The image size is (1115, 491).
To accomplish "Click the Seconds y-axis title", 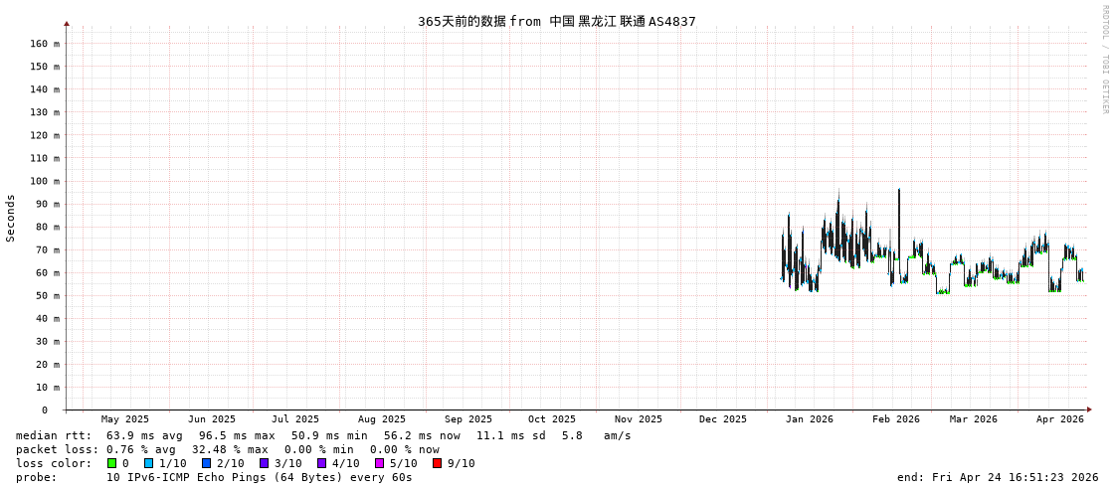I will point(11,218).
